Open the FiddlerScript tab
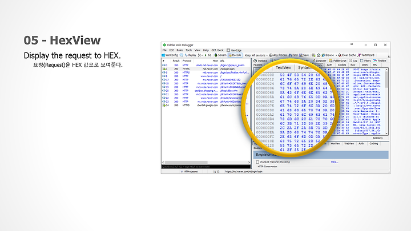The image size is (411, 231). [338, 61]
